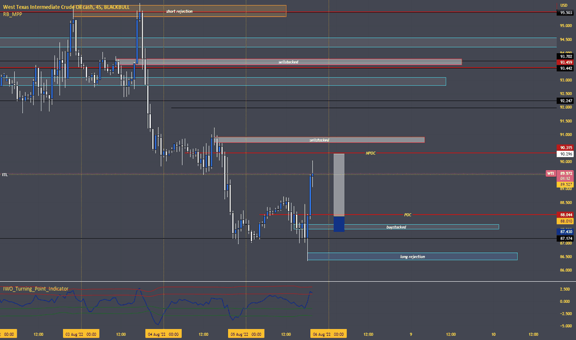This screenshot has width=576, height=340.
Task: Click the 95.000 tick on the price axis
Action: tap(565, 26)
